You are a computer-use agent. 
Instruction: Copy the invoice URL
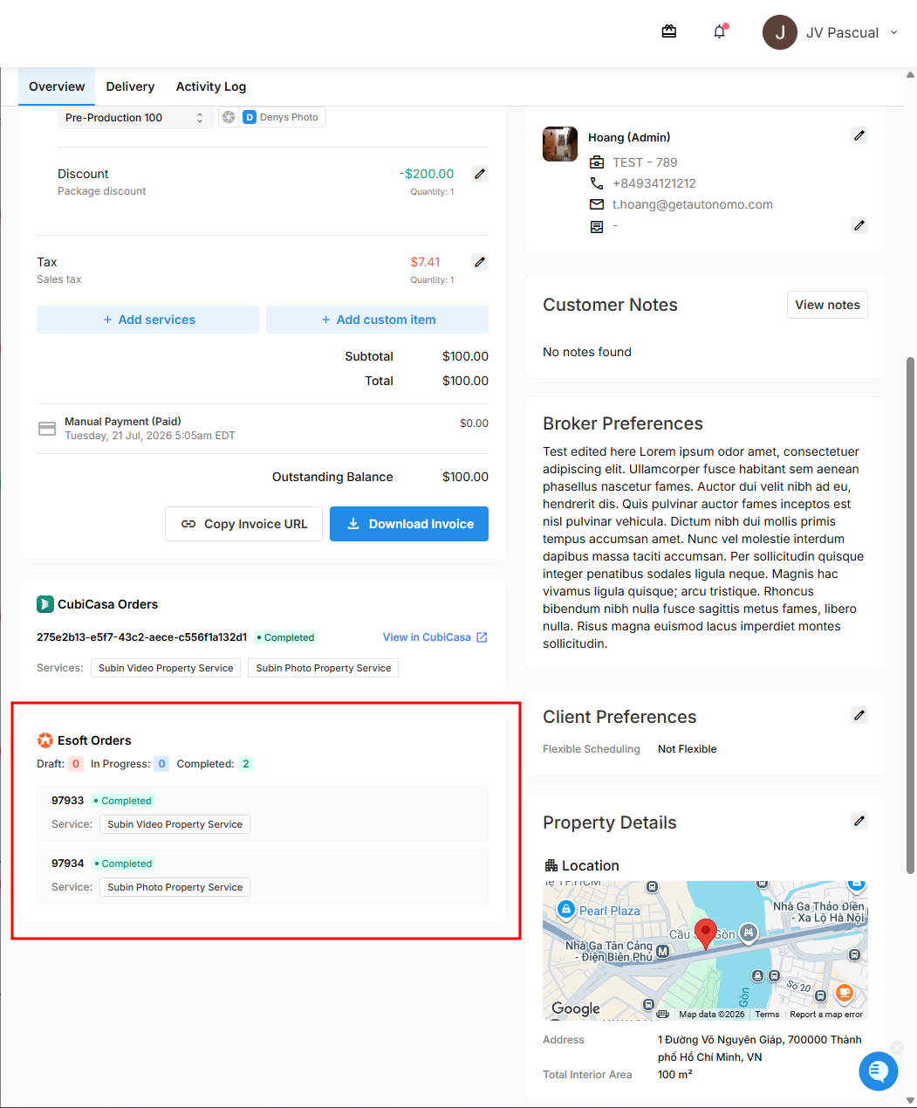point(244,524)
